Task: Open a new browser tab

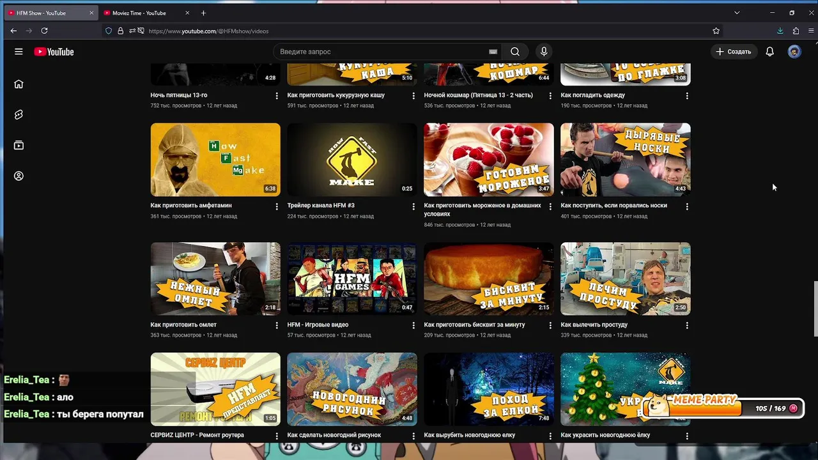Action: pyautogui.click(x=203, y=13)
